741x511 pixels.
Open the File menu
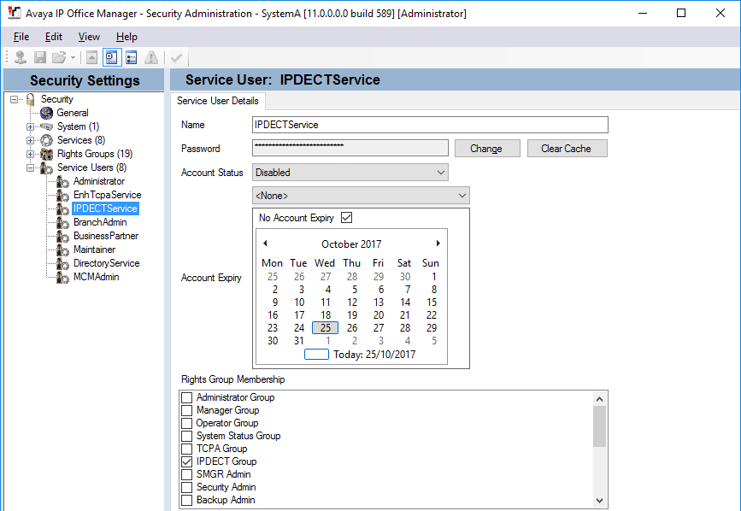[x=21, y=37]
